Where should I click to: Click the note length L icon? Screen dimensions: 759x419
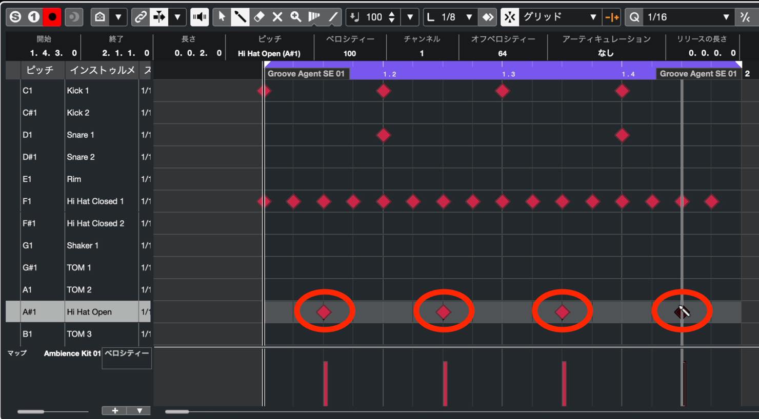click(x=431, y=17)
